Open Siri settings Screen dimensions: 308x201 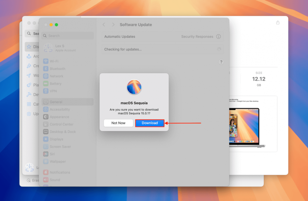(x=51, y=154)
